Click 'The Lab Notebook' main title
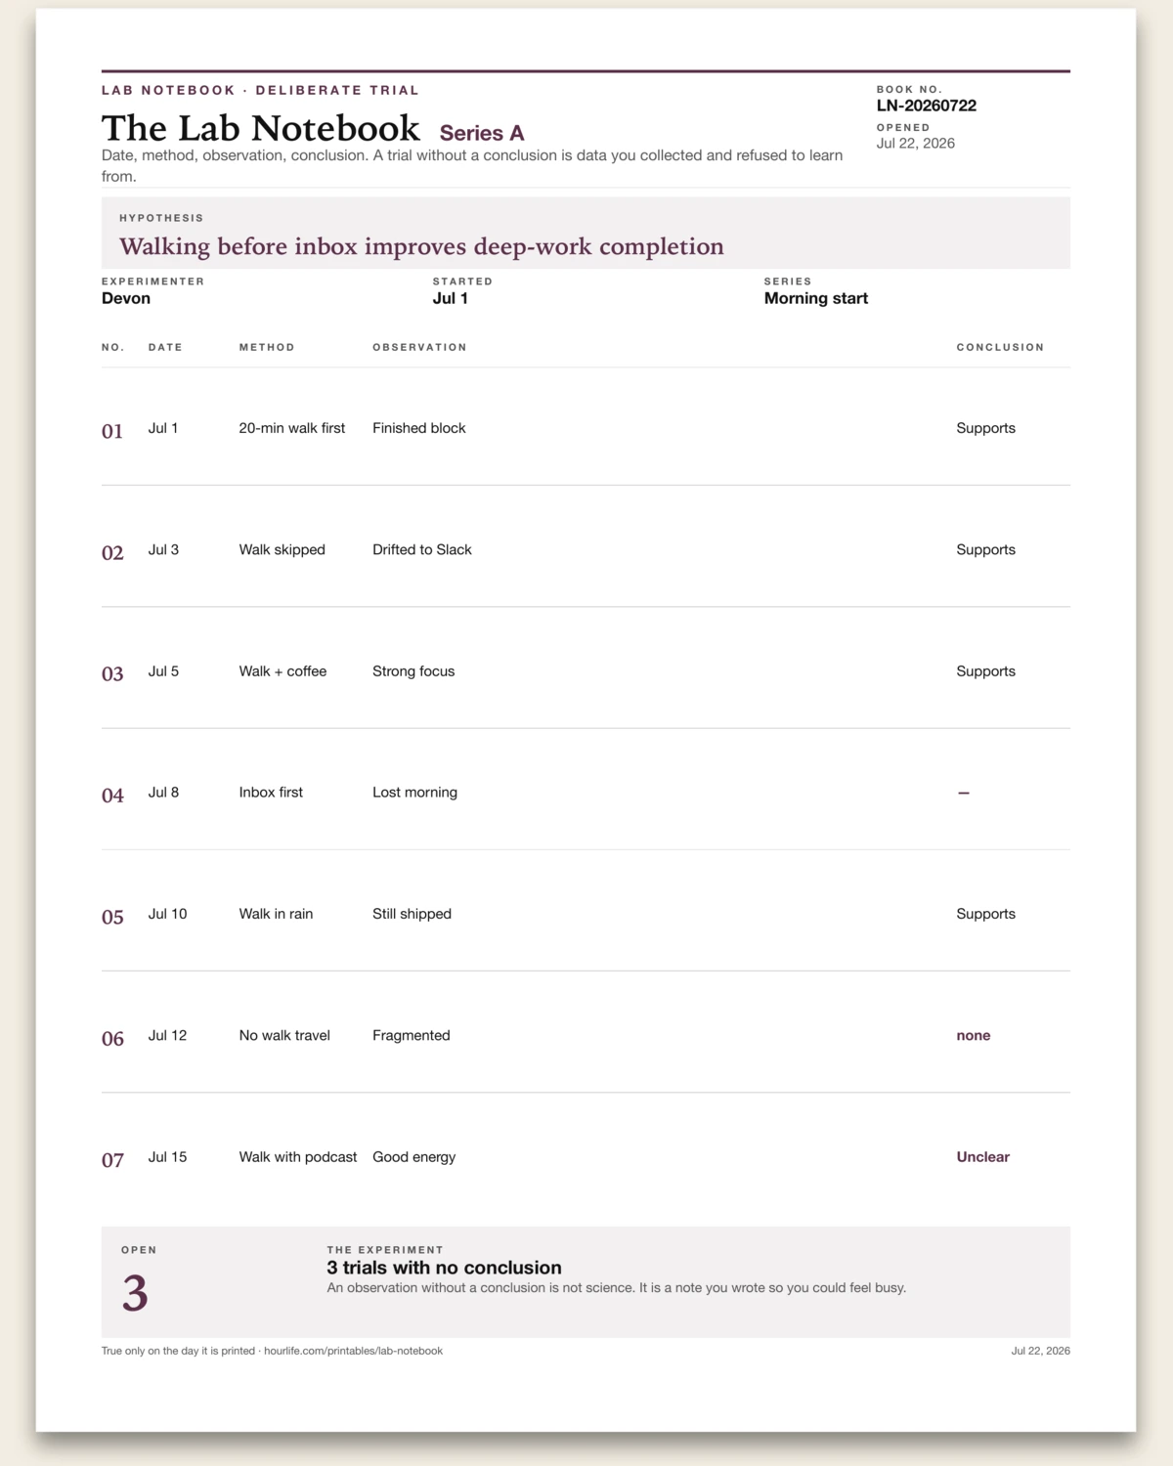 [261, 128]
